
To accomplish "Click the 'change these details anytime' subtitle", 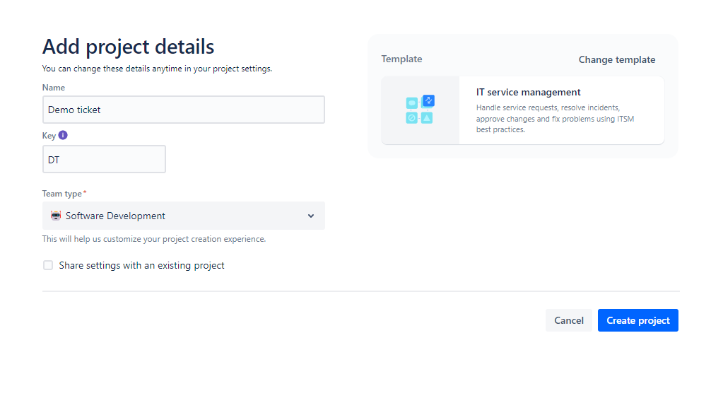I will pos(157,69).
